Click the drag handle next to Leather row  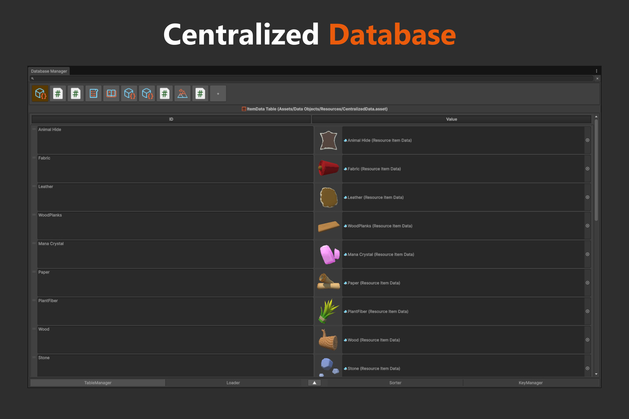click(x=34, y=186)
